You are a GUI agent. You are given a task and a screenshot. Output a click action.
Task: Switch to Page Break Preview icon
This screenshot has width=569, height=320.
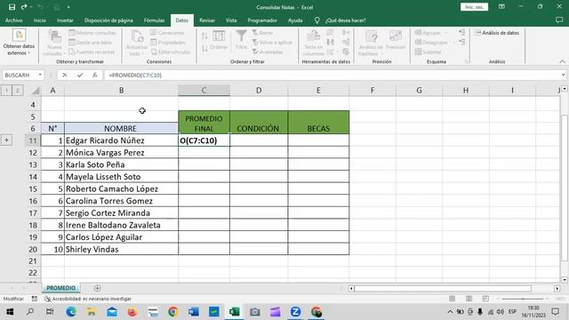pyautogui.click(x=485, y=299)
